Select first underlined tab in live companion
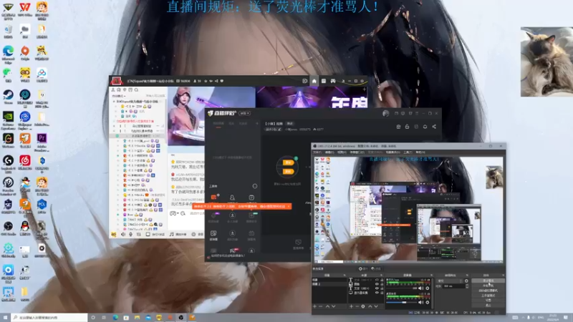This screenshot has height=322, width=573. click(218, 124)
